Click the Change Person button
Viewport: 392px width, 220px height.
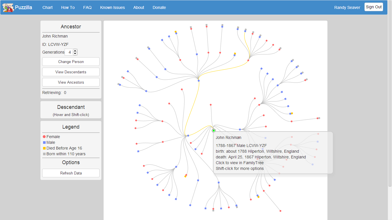click(71, 62)
